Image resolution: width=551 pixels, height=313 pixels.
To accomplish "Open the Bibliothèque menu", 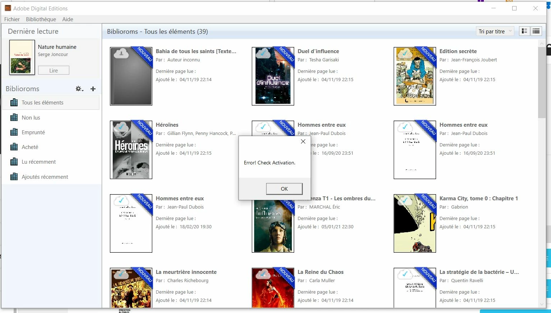I will coord(41,19).
